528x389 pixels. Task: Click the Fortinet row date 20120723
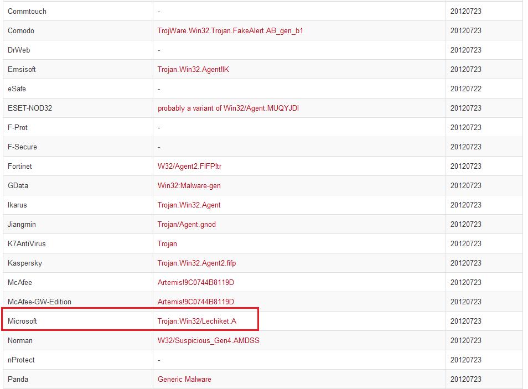465,167
